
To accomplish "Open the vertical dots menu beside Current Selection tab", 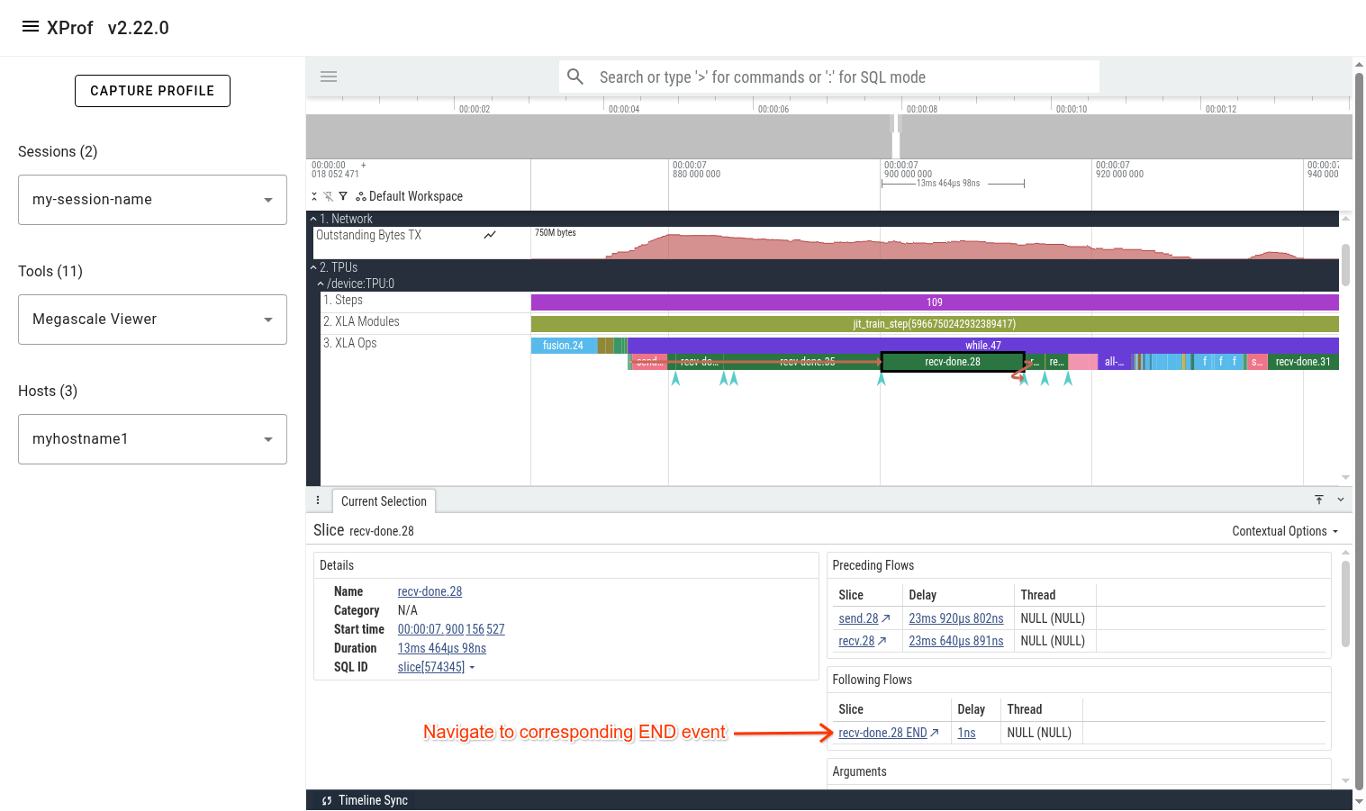I will (318, 500).
